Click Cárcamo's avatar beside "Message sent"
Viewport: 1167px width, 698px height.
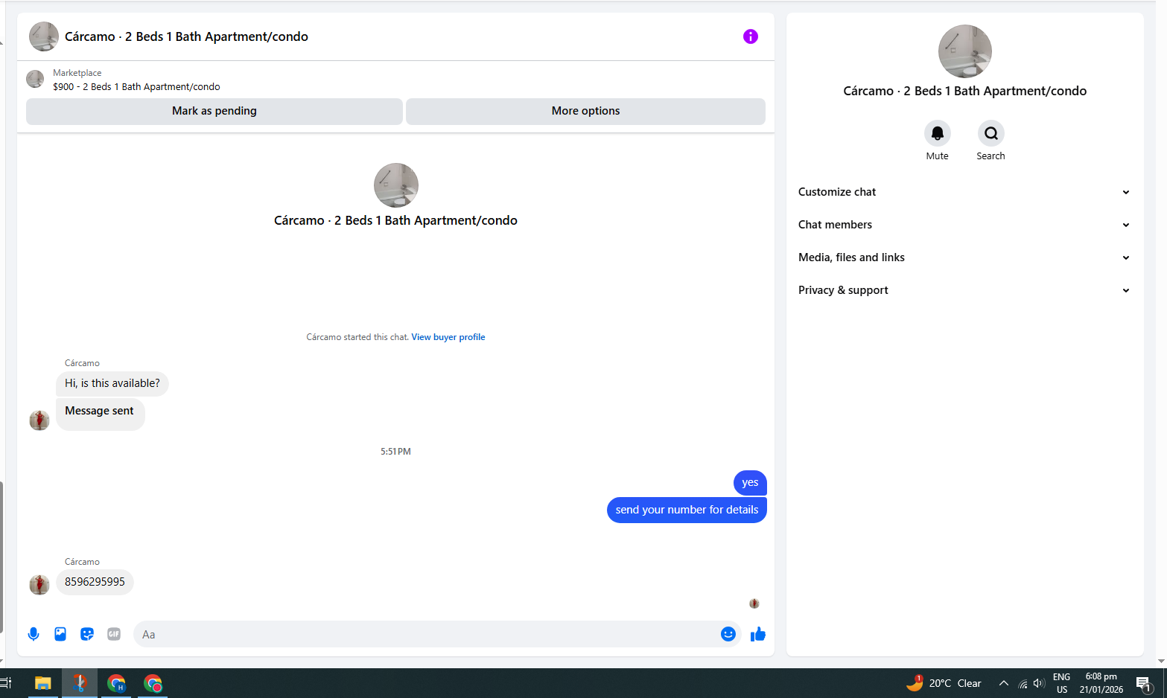39,420
